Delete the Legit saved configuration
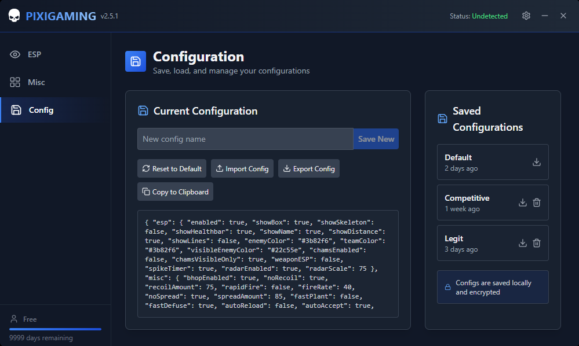This screenshot has width=579, height=346. click(537, 243)
